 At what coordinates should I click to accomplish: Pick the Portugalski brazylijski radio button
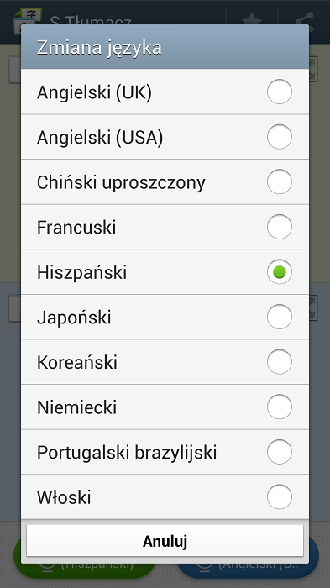pos(280,452)
